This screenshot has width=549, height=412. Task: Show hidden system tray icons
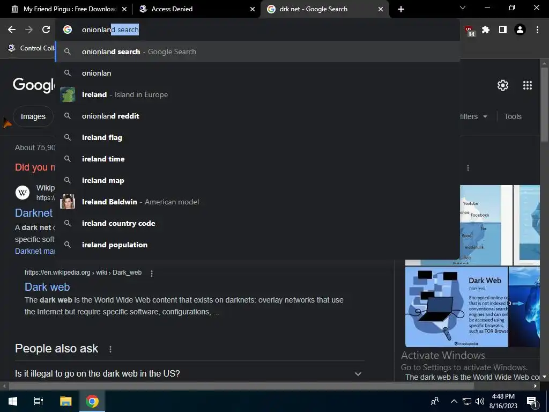454,401
